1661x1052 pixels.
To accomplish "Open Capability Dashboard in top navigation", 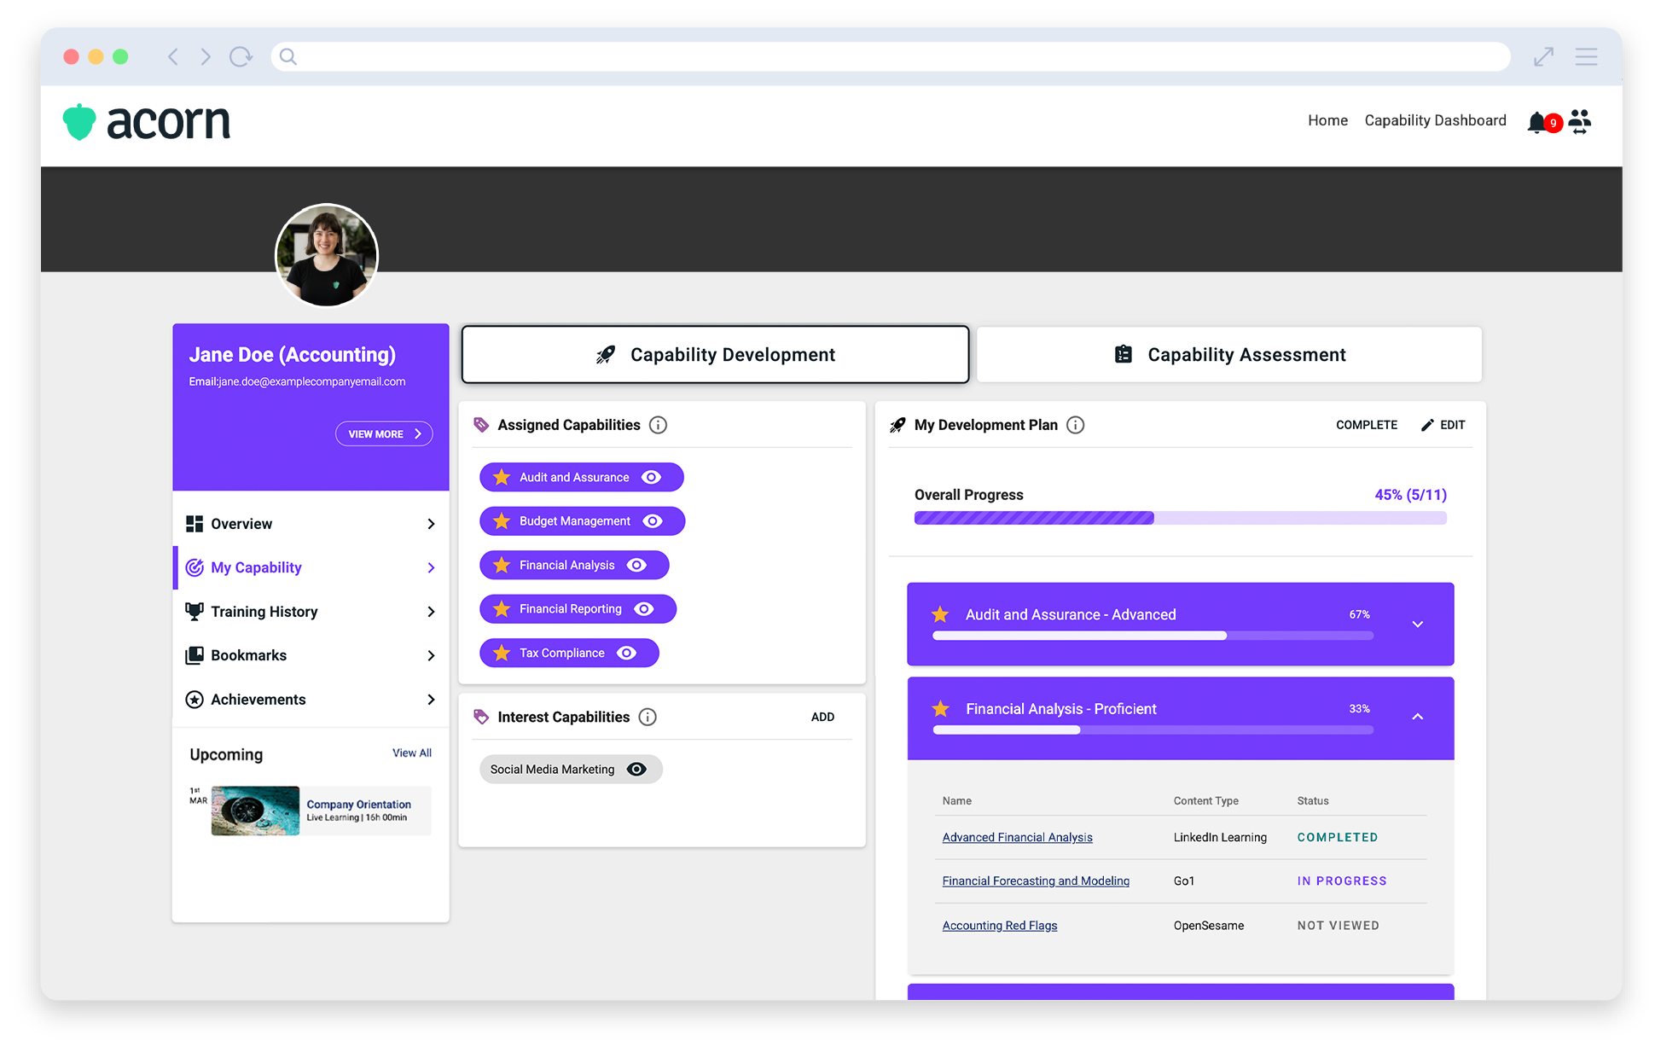I will click(1435, 120).
